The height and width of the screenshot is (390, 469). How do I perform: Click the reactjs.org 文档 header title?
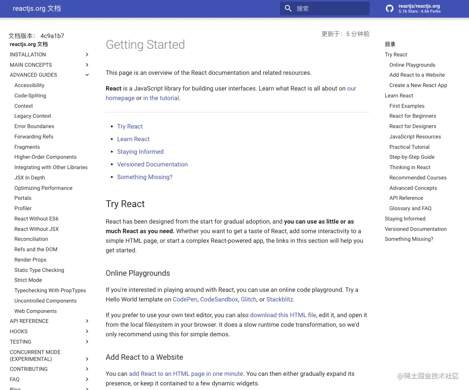click(37, 8)
